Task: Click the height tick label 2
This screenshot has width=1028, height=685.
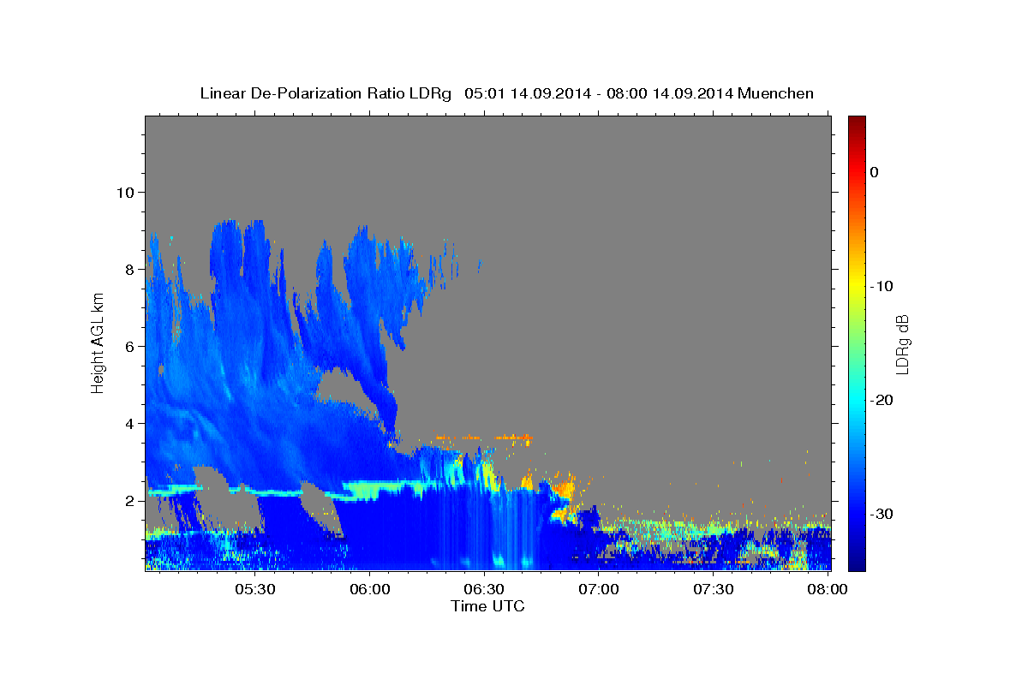Action: tap(128, 500)
